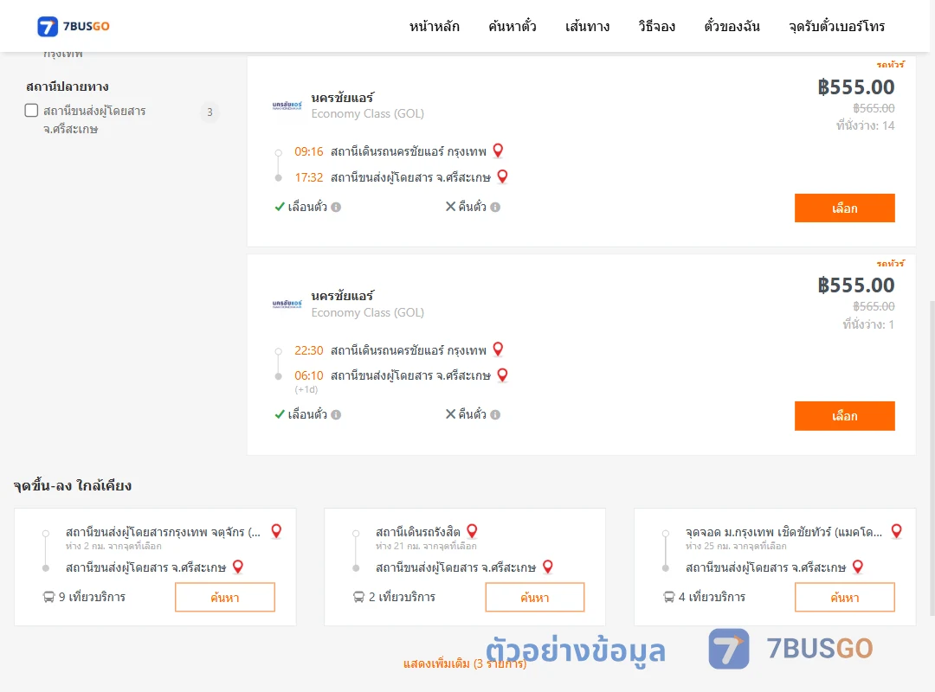Open the หน้าหลัก menu item
The width and height of the screenshot is (935, 692).
434,26
